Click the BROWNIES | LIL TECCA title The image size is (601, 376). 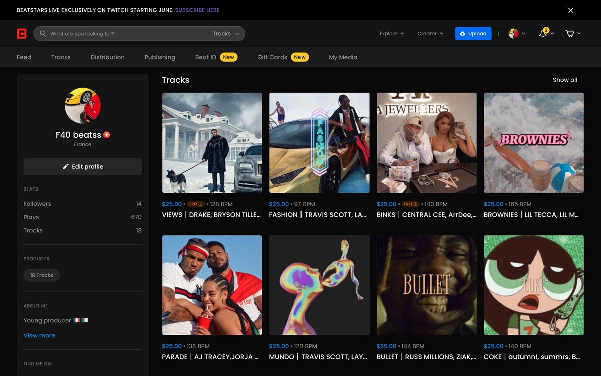531,215
